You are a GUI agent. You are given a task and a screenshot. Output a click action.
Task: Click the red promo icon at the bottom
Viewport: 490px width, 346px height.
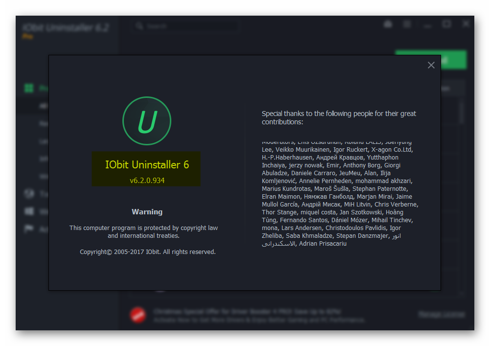(x=138, y=315)
